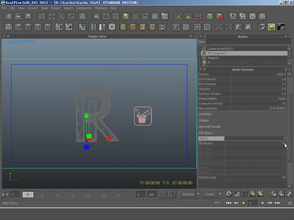
Task: Expand the Maxwell Render section
Action: point(243,127)
